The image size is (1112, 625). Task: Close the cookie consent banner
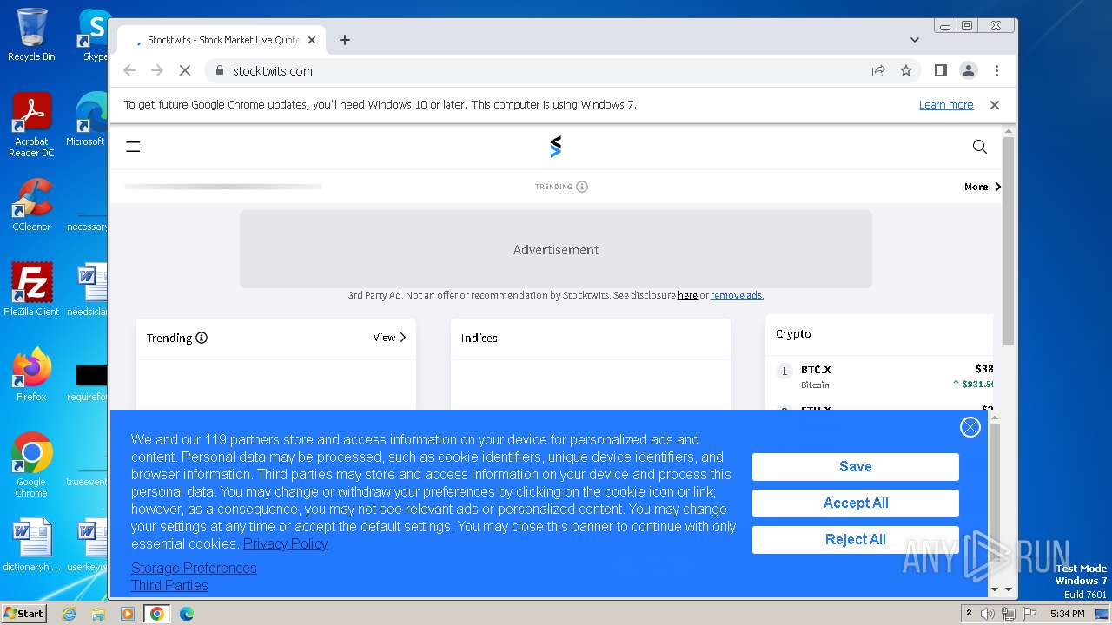[970, 427]
